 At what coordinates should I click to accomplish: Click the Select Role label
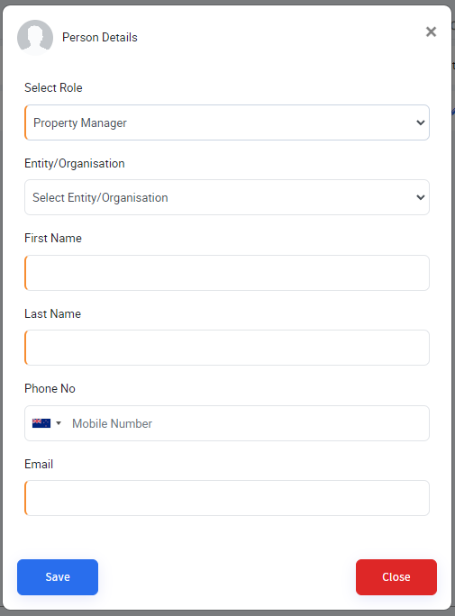pyautogui.click(x=53, y=87)
